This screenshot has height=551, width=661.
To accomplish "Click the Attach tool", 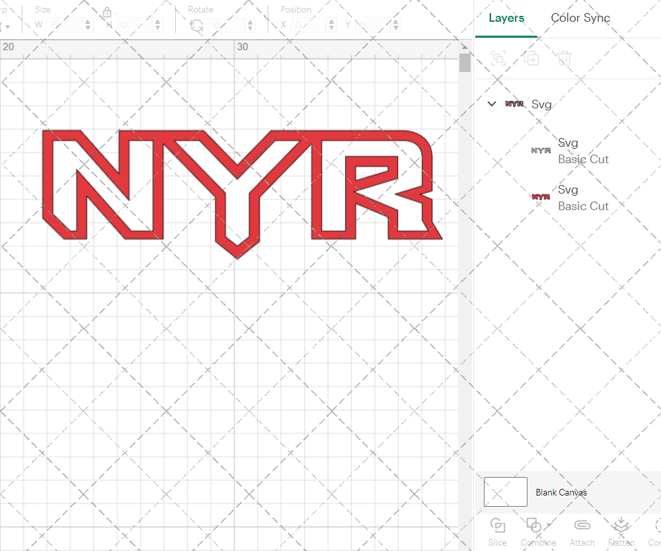I will point(582,533).
